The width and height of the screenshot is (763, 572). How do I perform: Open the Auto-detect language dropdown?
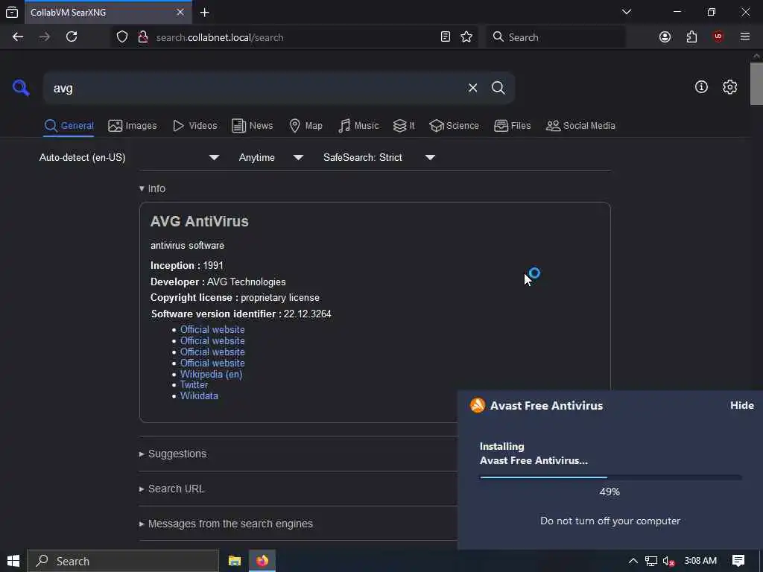tap(129, 158)
